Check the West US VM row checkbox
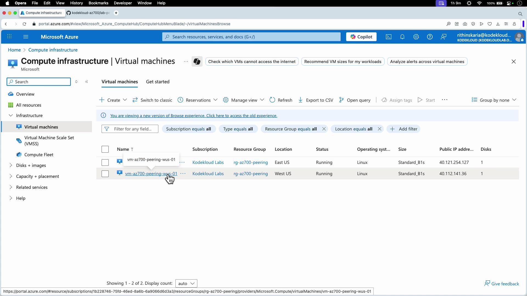The image size is (527, 296). [x=105, y=174]
